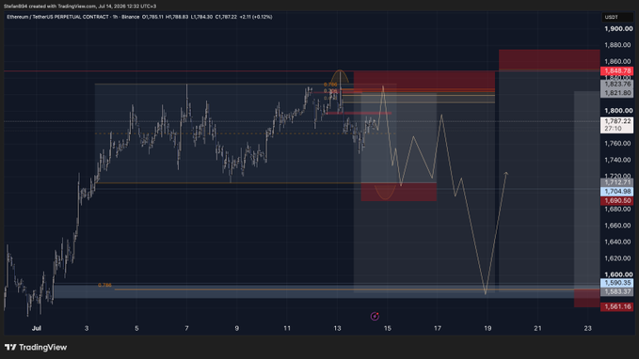This screenshot has height=359, width=639.
Task: Click the lightning event icon on the time axis
Action: 375,317
